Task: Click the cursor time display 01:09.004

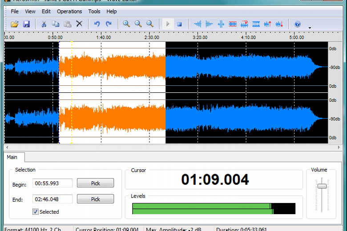Action: (215, 179)
